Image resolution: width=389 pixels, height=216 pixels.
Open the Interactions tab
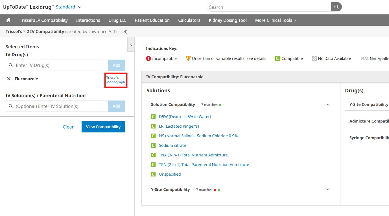[88, 20]
